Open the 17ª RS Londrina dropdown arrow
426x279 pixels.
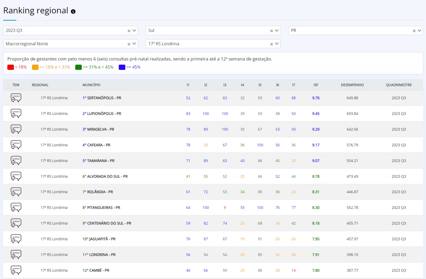point(277,44)
